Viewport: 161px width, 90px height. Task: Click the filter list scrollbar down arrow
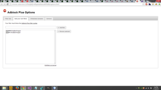point(55,63)
